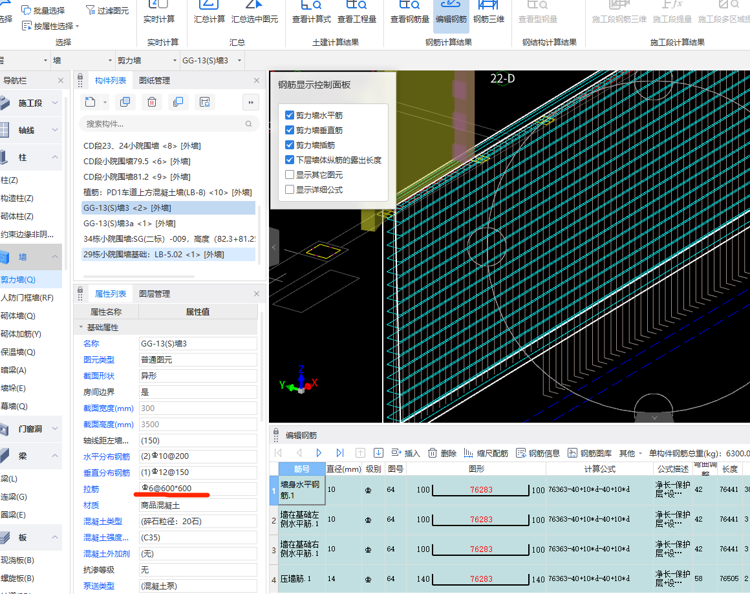Click 批量选择 tool

pyautogui.click(x=43, y=10)
